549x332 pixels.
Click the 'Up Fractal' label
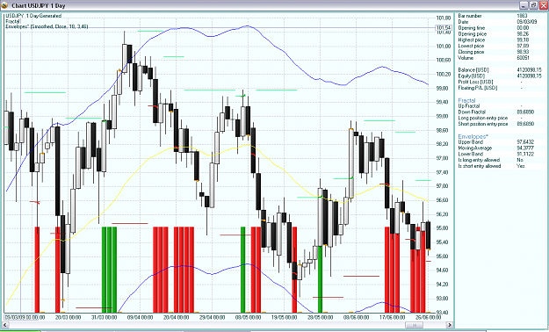pos(469,105)
